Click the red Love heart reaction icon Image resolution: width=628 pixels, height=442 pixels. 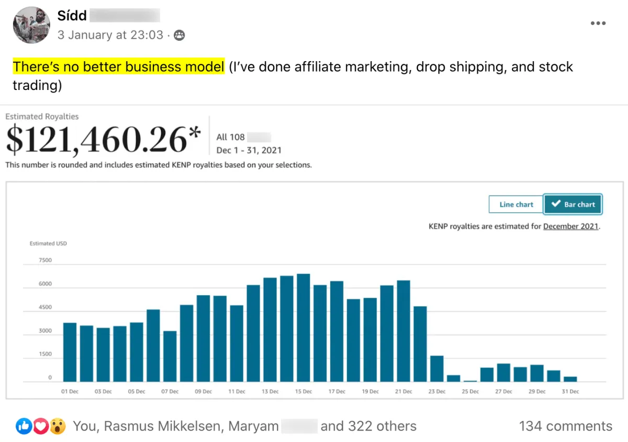click(x=41, y=426)
